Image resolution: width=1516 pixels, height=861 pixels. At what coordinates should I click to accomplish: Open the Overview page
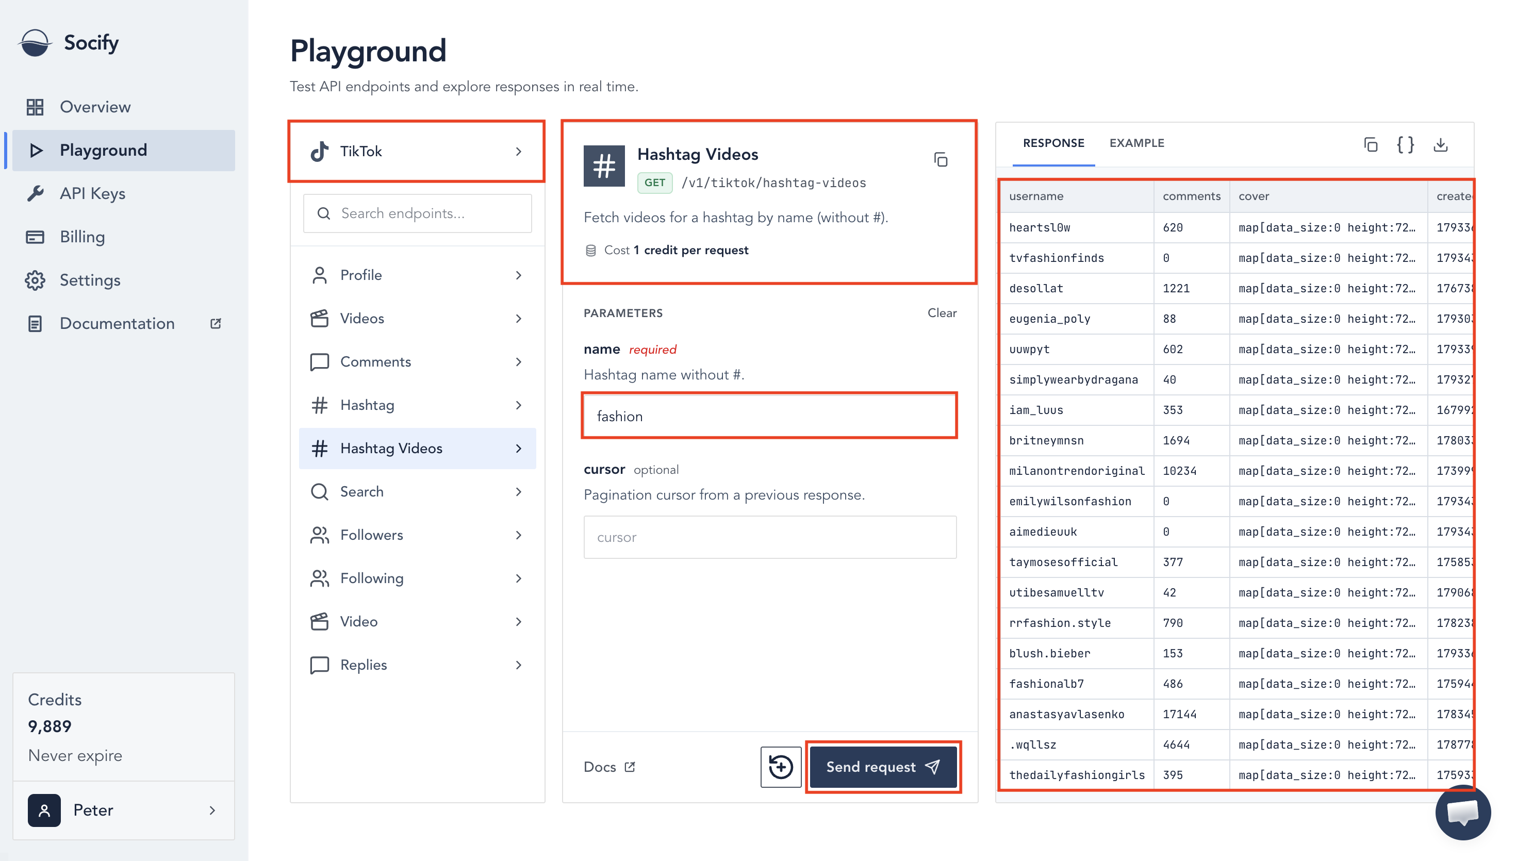click(123, 107)
